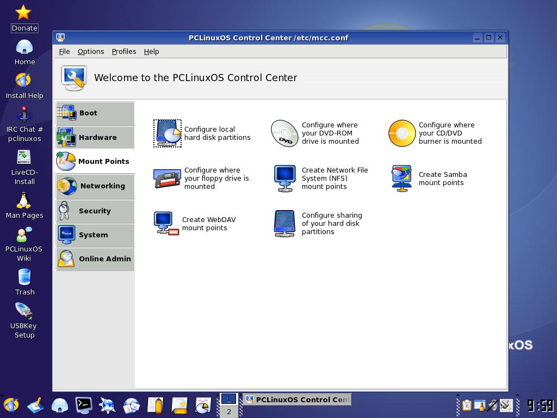Click the network plug tray icon
Image resolution: width=557 pixels, height=418 pixels.
506,405
